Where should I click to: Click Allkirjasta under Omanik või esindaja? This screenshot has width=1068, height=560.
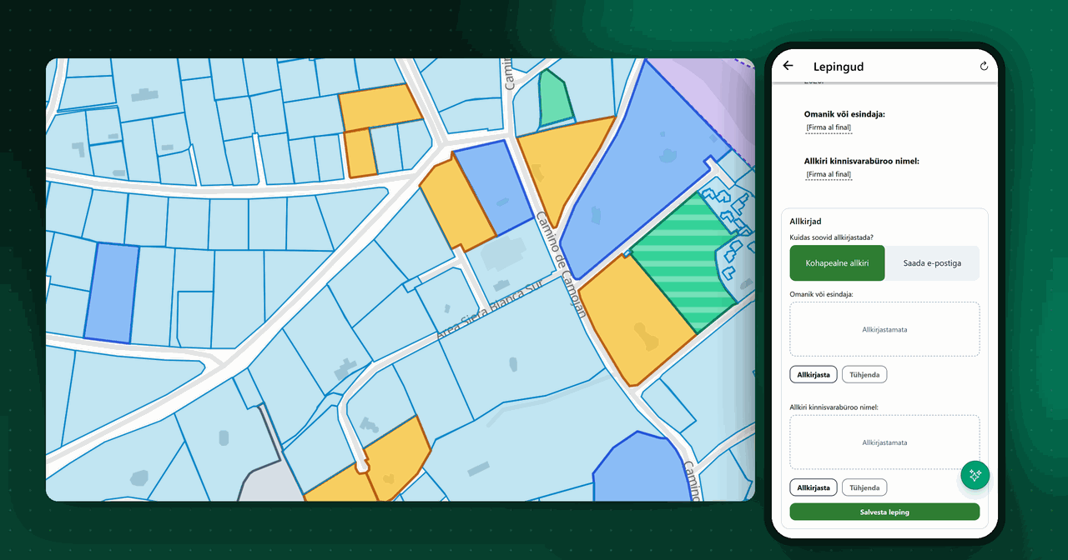tap(814, 375)
